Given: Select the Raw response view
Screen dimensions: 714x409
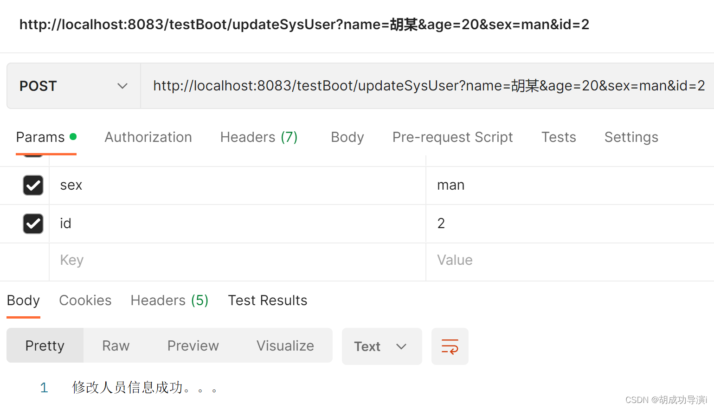Looking at the screenshot, I should click(x=115, y=345).
